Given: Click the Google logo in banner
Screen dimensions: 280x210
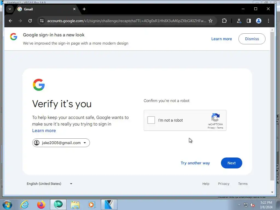Looking at the screenshot, I should tap(14, 37).
